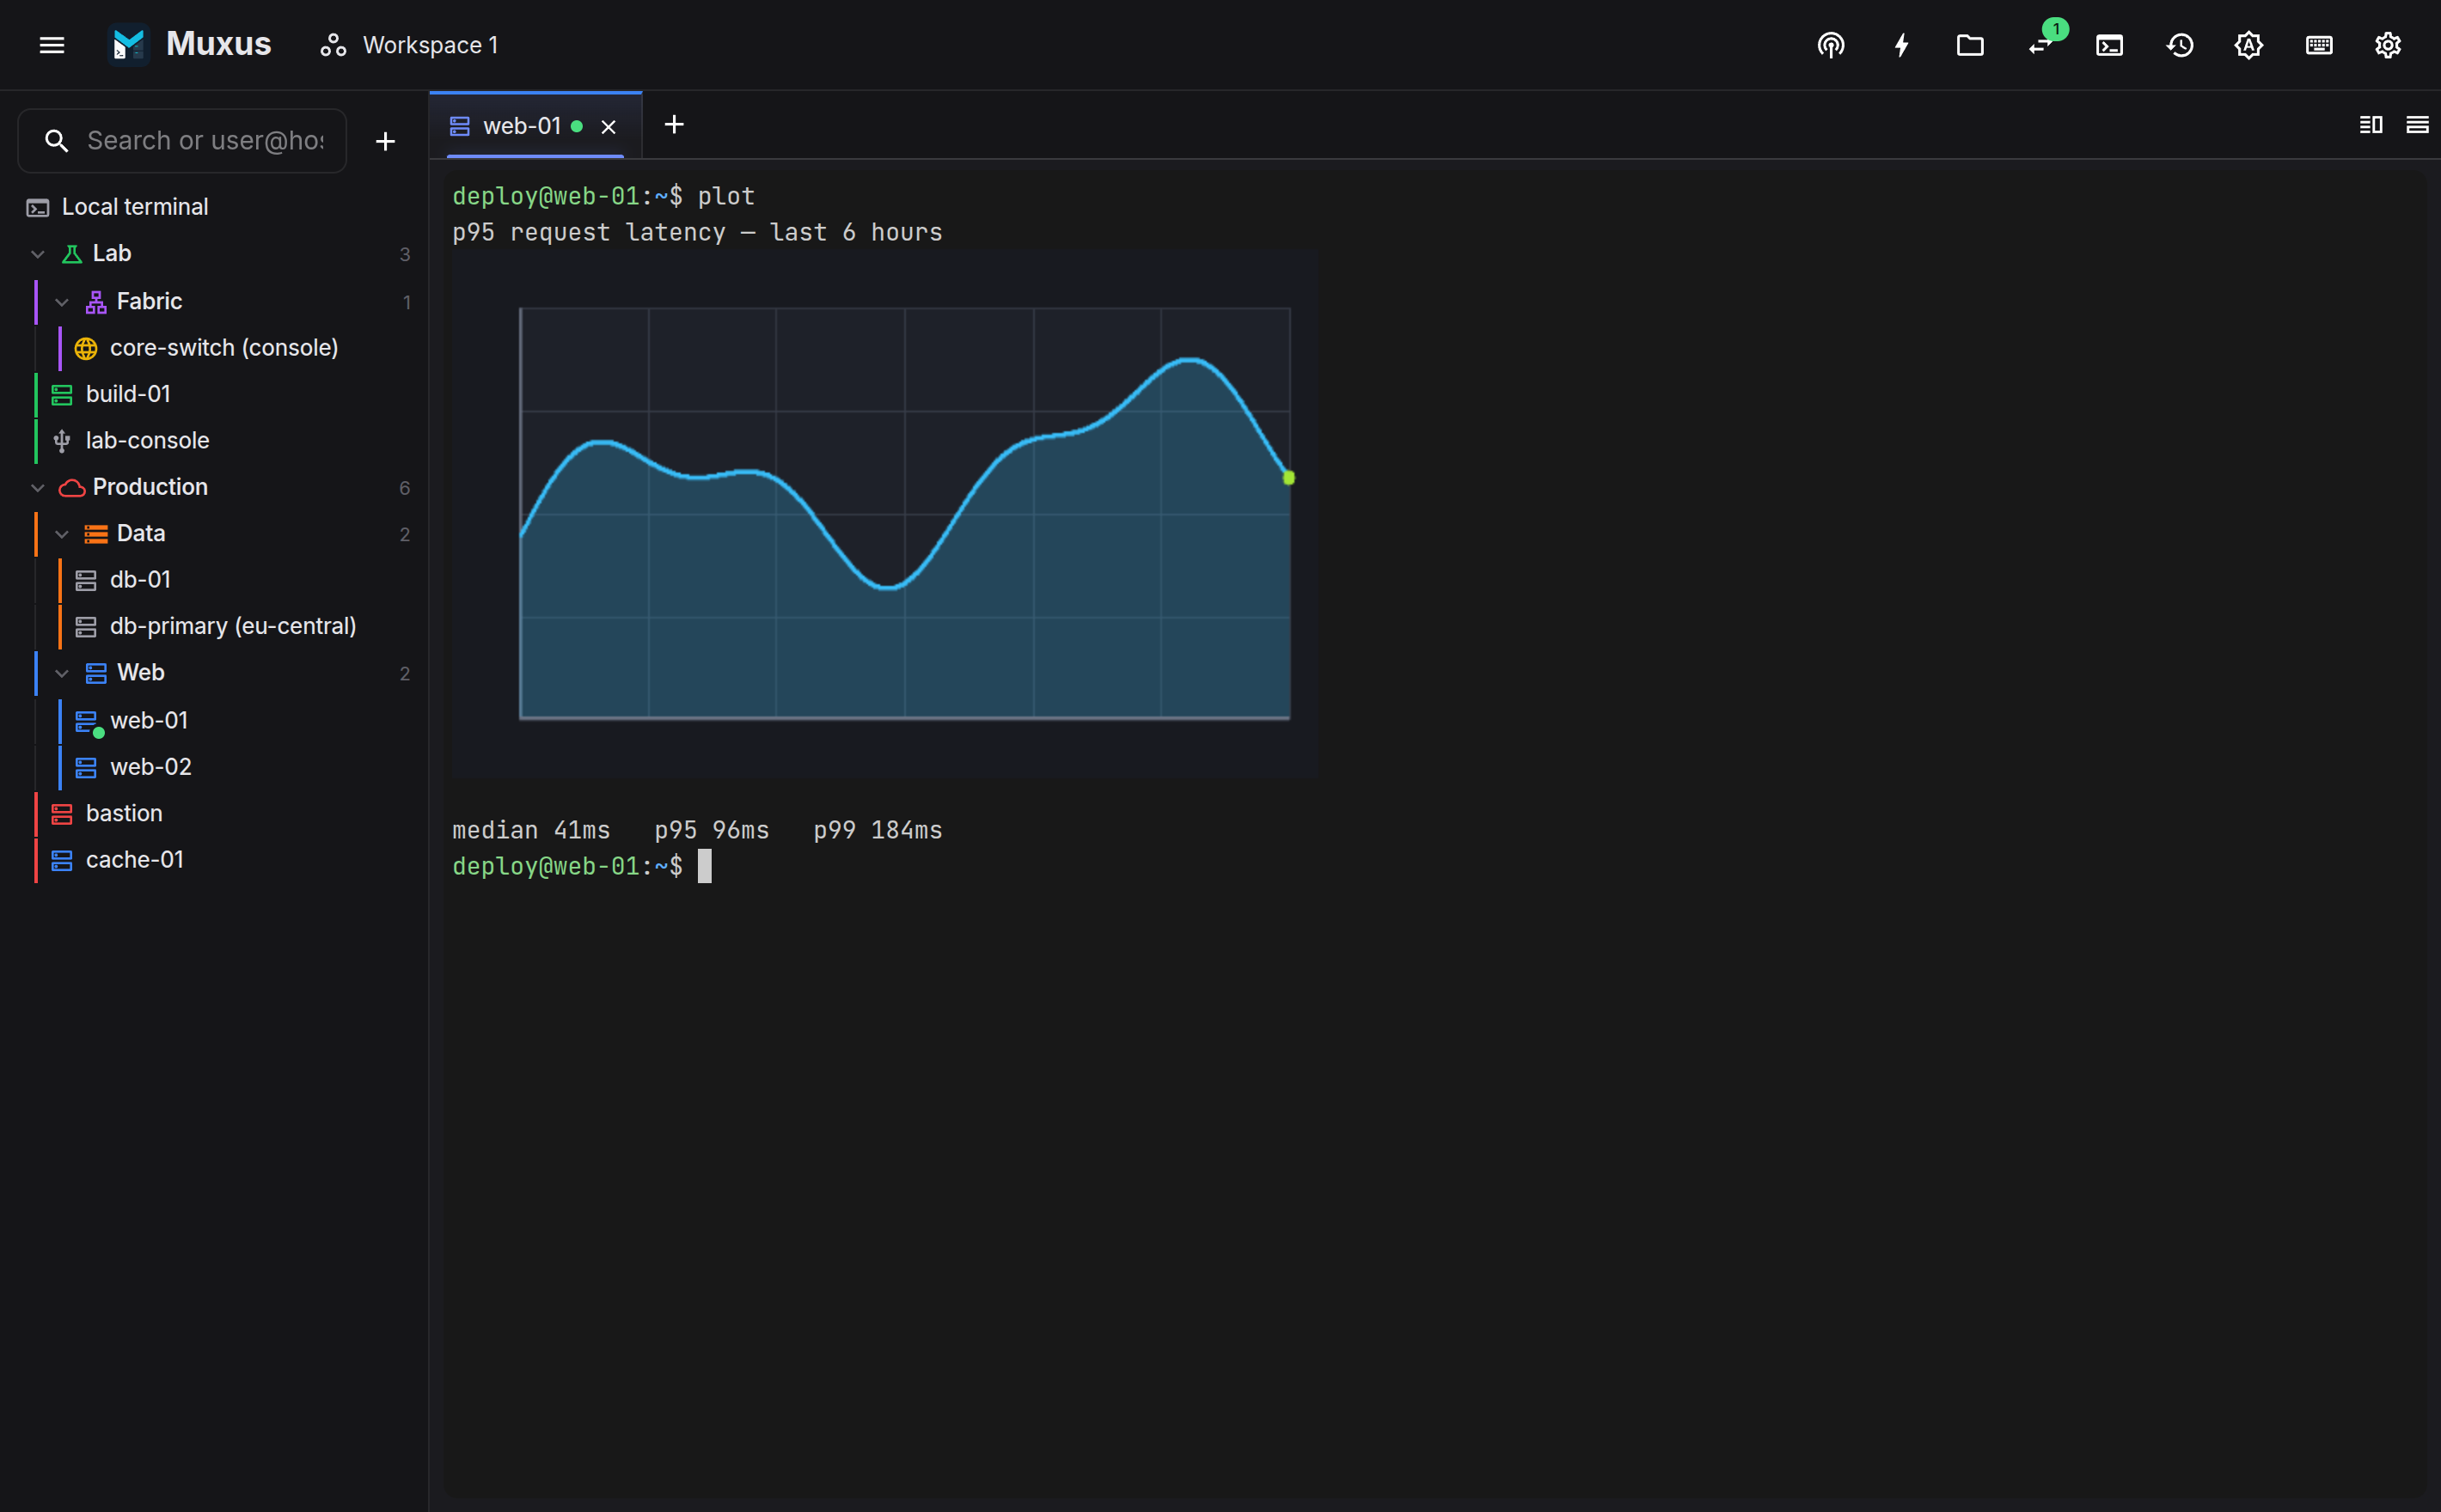
Task: Click the "median 41ms" text
Action: point(531,830)
